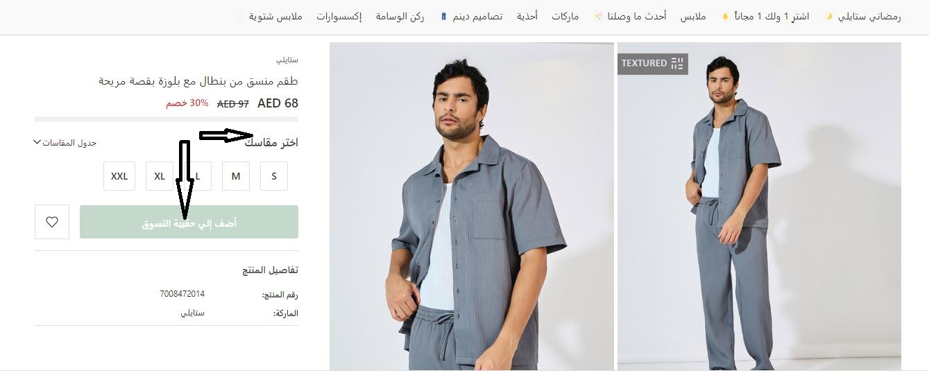Click the flame icon next to اشترِ 1 ولك 1 مجاناً
The height and width of the screenshot is (373, 929).
[x=725, y=16]
